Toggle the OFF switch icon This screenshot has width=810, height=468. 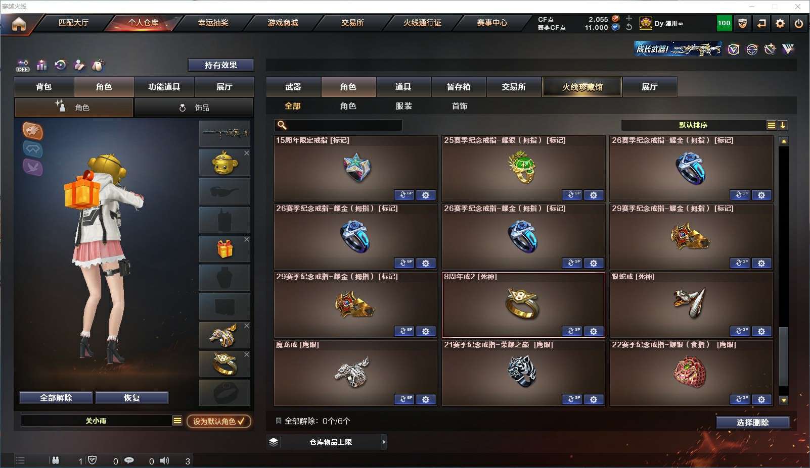(22, 66)
